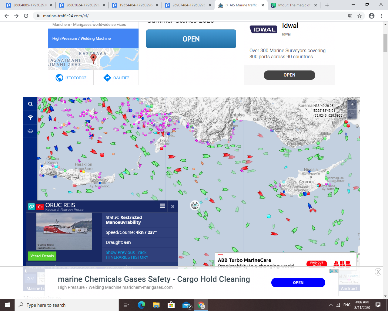Click the red circle marker north of Heraklion
This screenshot has width=388, height=311.
pos(102,155)
